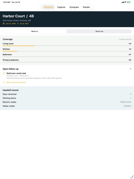Click the Kitchen 1/9 count

(x=130, y=49)
